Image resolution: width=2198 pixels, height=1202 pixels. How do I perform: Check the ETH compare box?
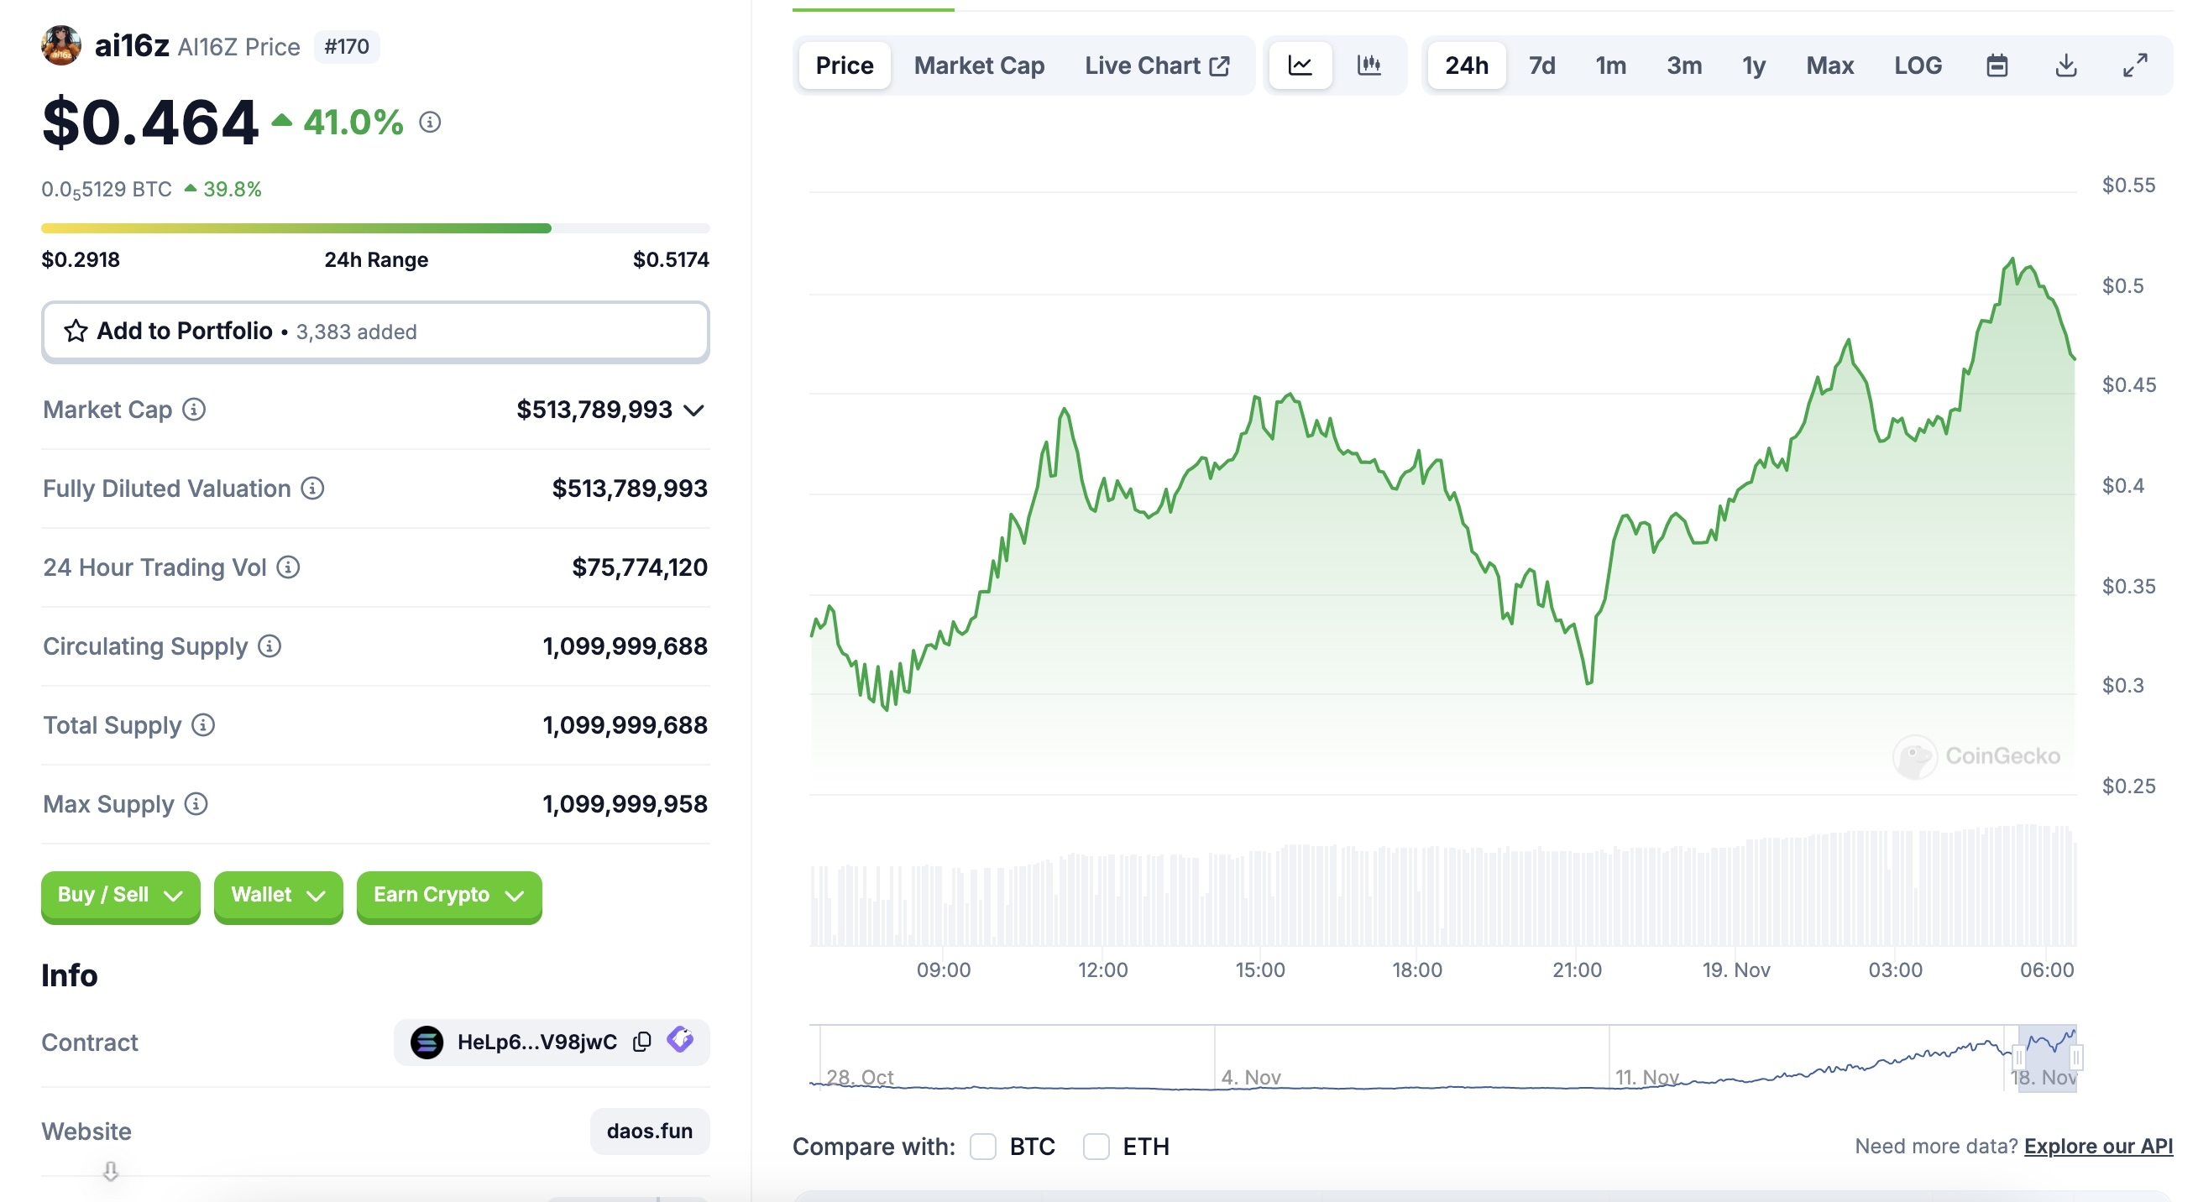point(1096,1147)
